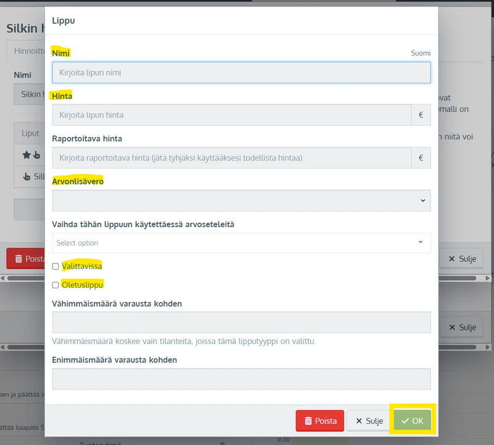Screen dimensions: 494x445
Task: Close the Lippu dialog with Sulje
Action: coord(369,421)
